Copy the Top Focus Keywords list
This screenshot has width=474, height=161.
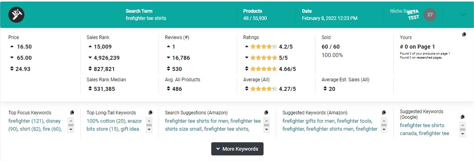tap(72, 112)
